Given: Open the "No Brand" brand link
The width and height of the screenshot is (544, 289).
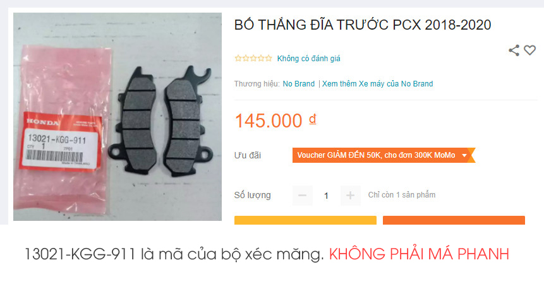Looking at the screenshot, I should tap(299, 84).
